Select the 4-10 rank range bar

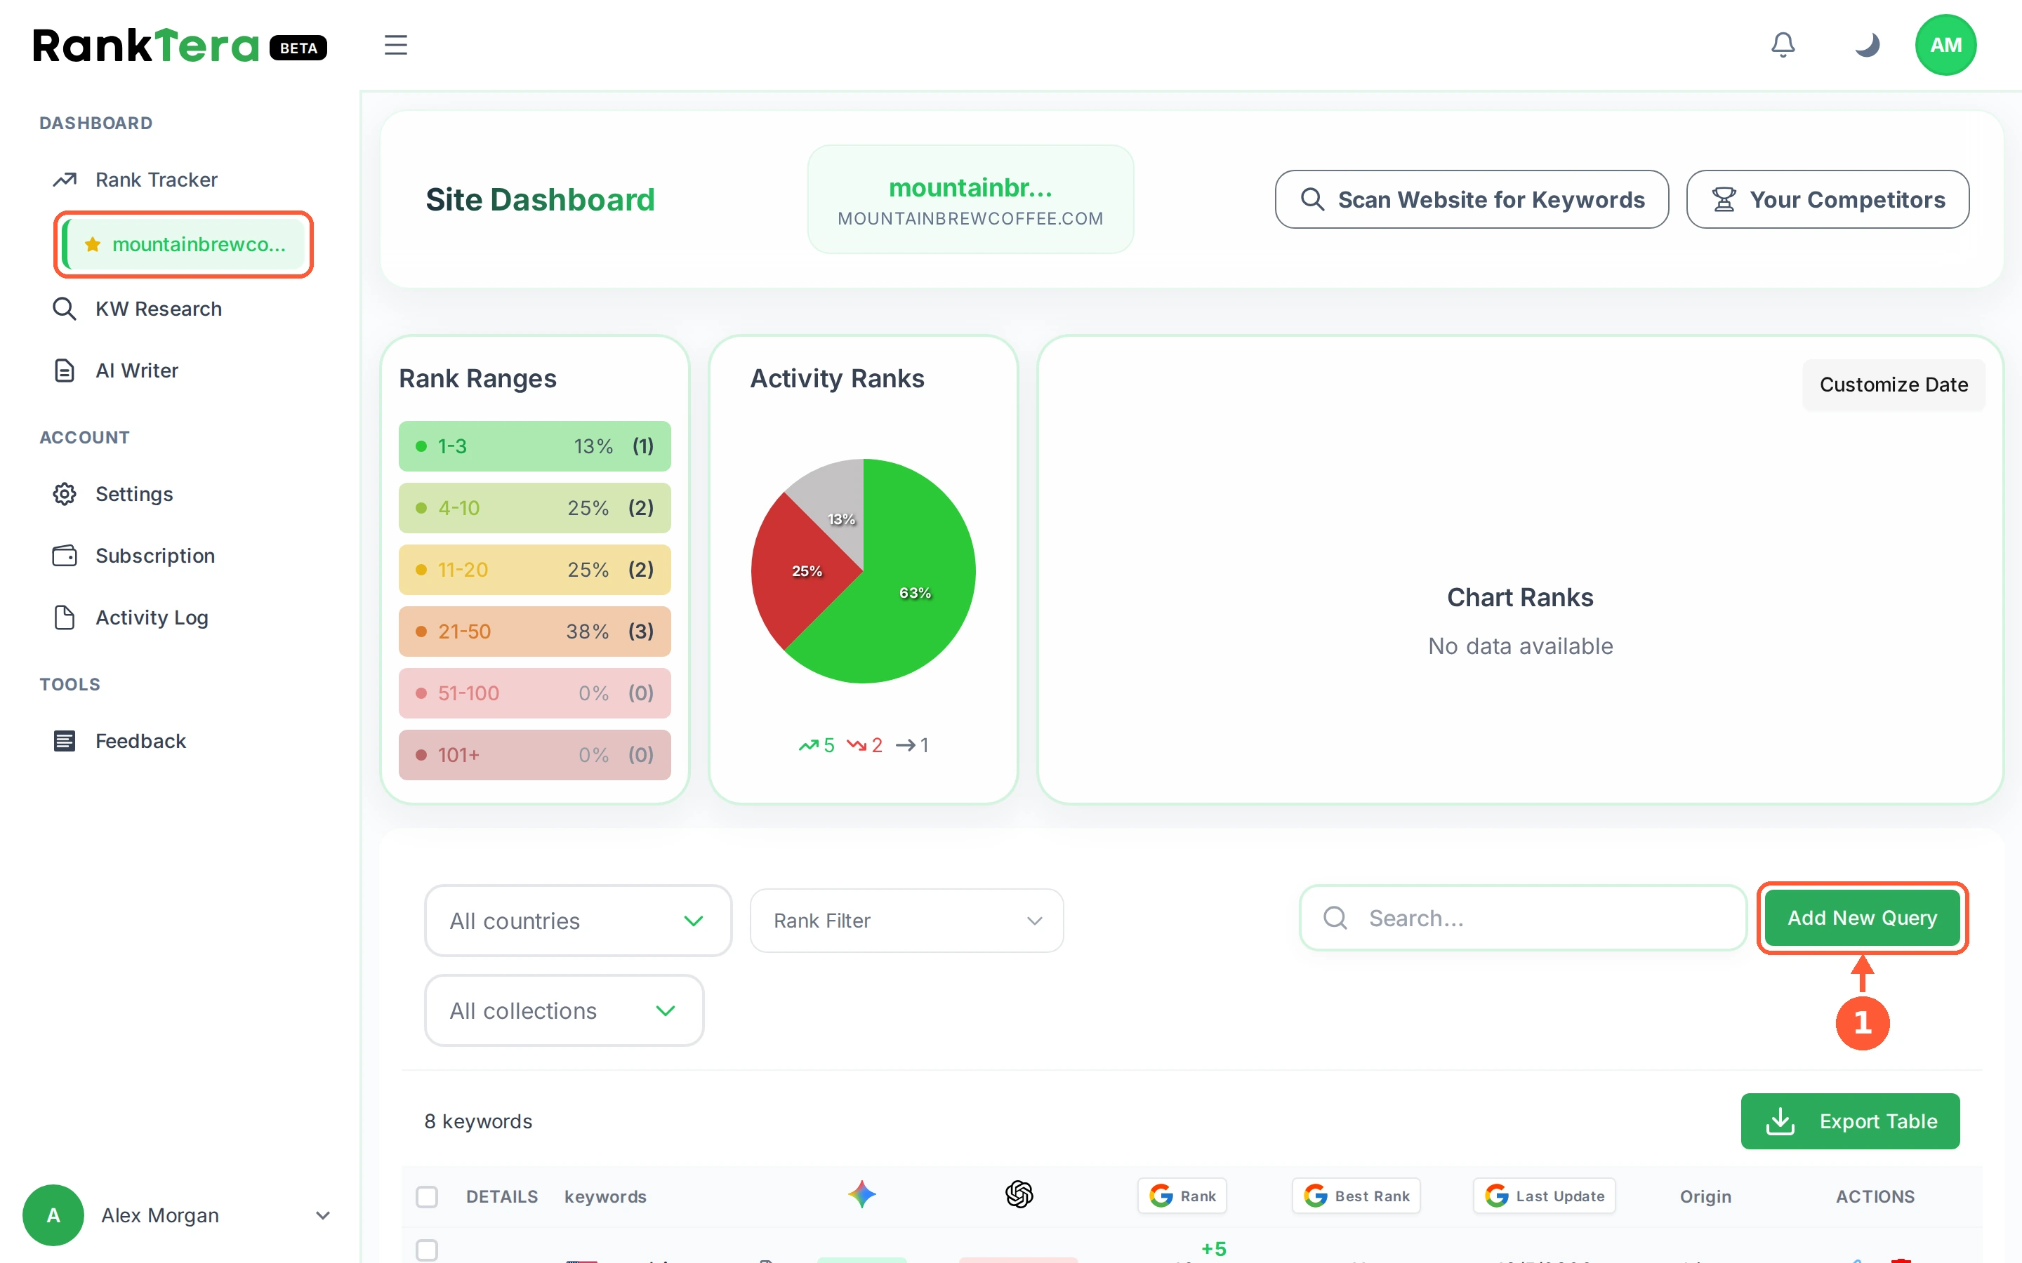click(x=535, y=508)
